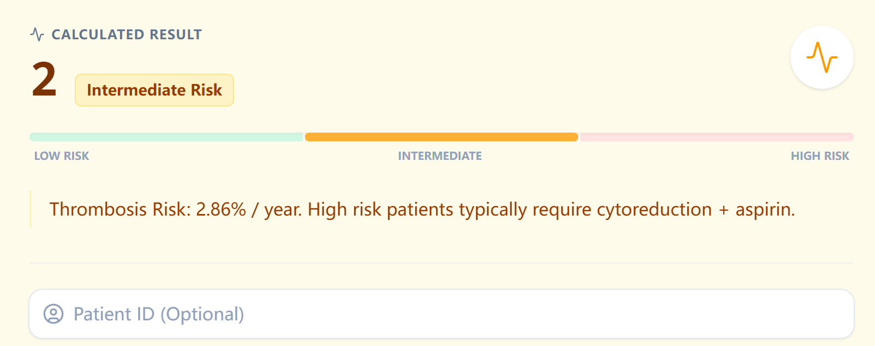This screenshot has height=346, width=875.
Task: Click the person icon in the Patient ID field
Action: [x=53, y=314]
